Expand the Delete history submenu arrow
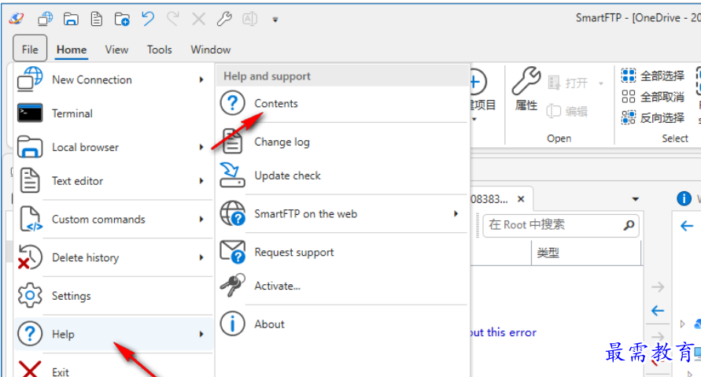Image resolution: width=701 pixels, height=377 pixels. [201, 257]
